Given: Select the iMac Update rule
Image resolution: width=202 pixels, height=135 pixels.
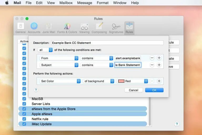Looking at the screenshot, I should (x=83, y=124).
